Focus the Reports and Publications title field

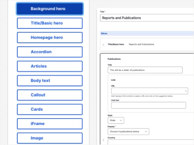pyautogui.click(x=147, y=18)
